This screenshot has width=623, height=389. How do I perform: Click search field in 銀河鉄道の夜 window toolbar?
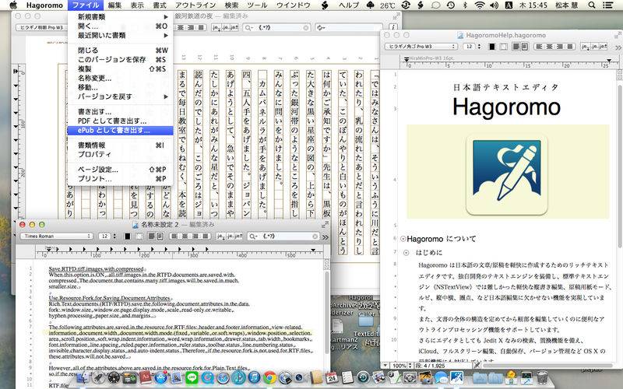277,27
